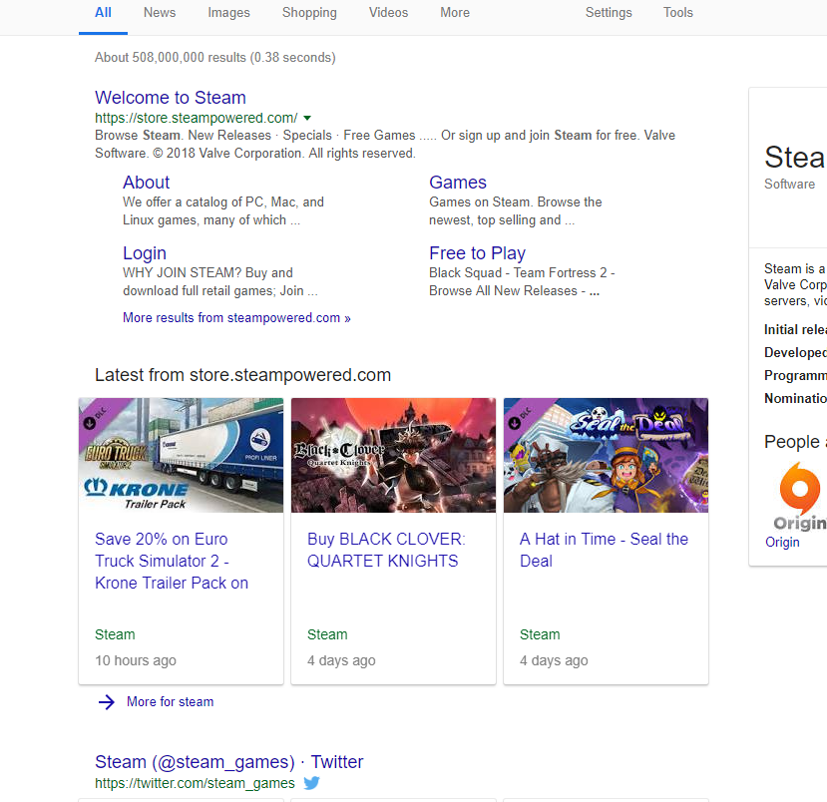Click '4 days ago' on Hat in Time card
827x802 pixels.
[x=554, y=660]
